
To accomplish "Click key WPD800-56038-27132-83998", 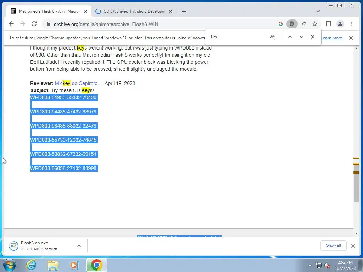I will [63, 168].
